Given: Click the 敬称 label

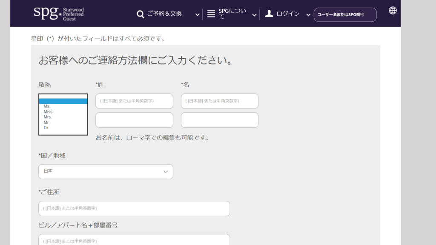Looking at the screenshot, I should tap(44, 85).
